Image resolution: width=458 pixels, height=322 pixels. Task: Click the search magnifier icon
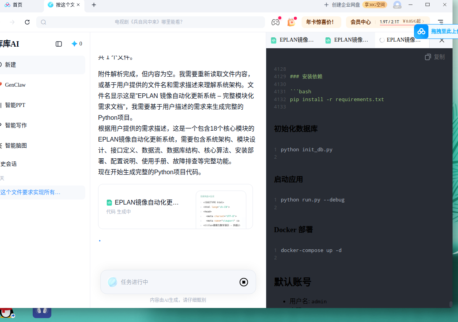point(44,22)
